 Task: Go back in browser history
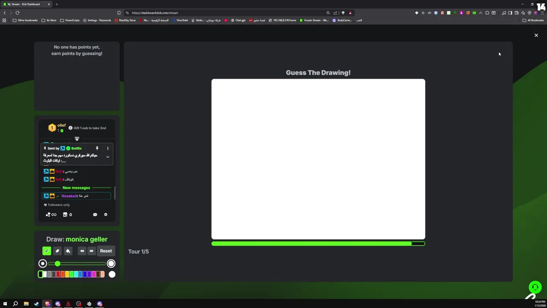[5, 13]
